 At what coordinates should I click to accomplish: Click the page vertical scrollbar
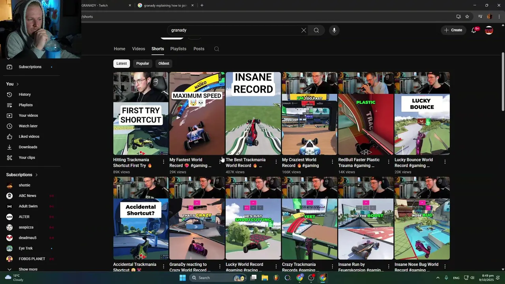(x=503, y=82)
